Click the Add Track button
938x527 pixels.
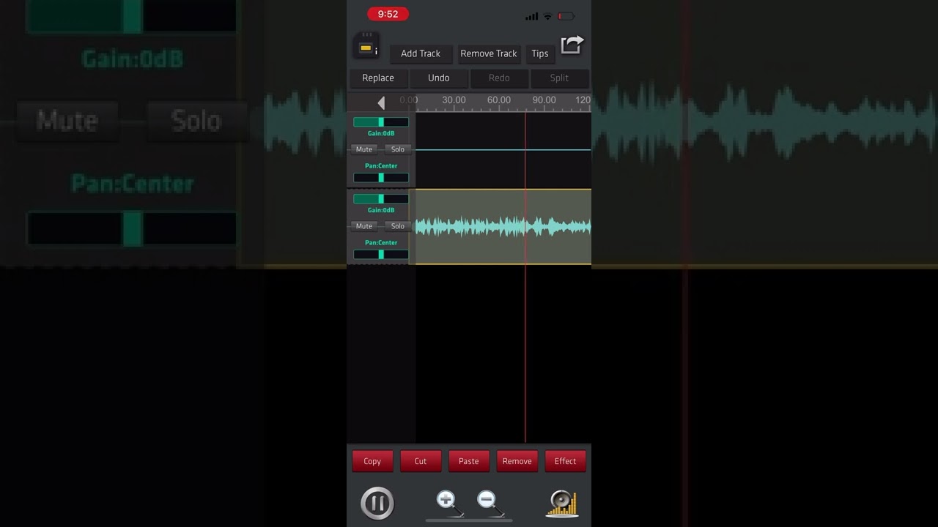pos(421,53)
